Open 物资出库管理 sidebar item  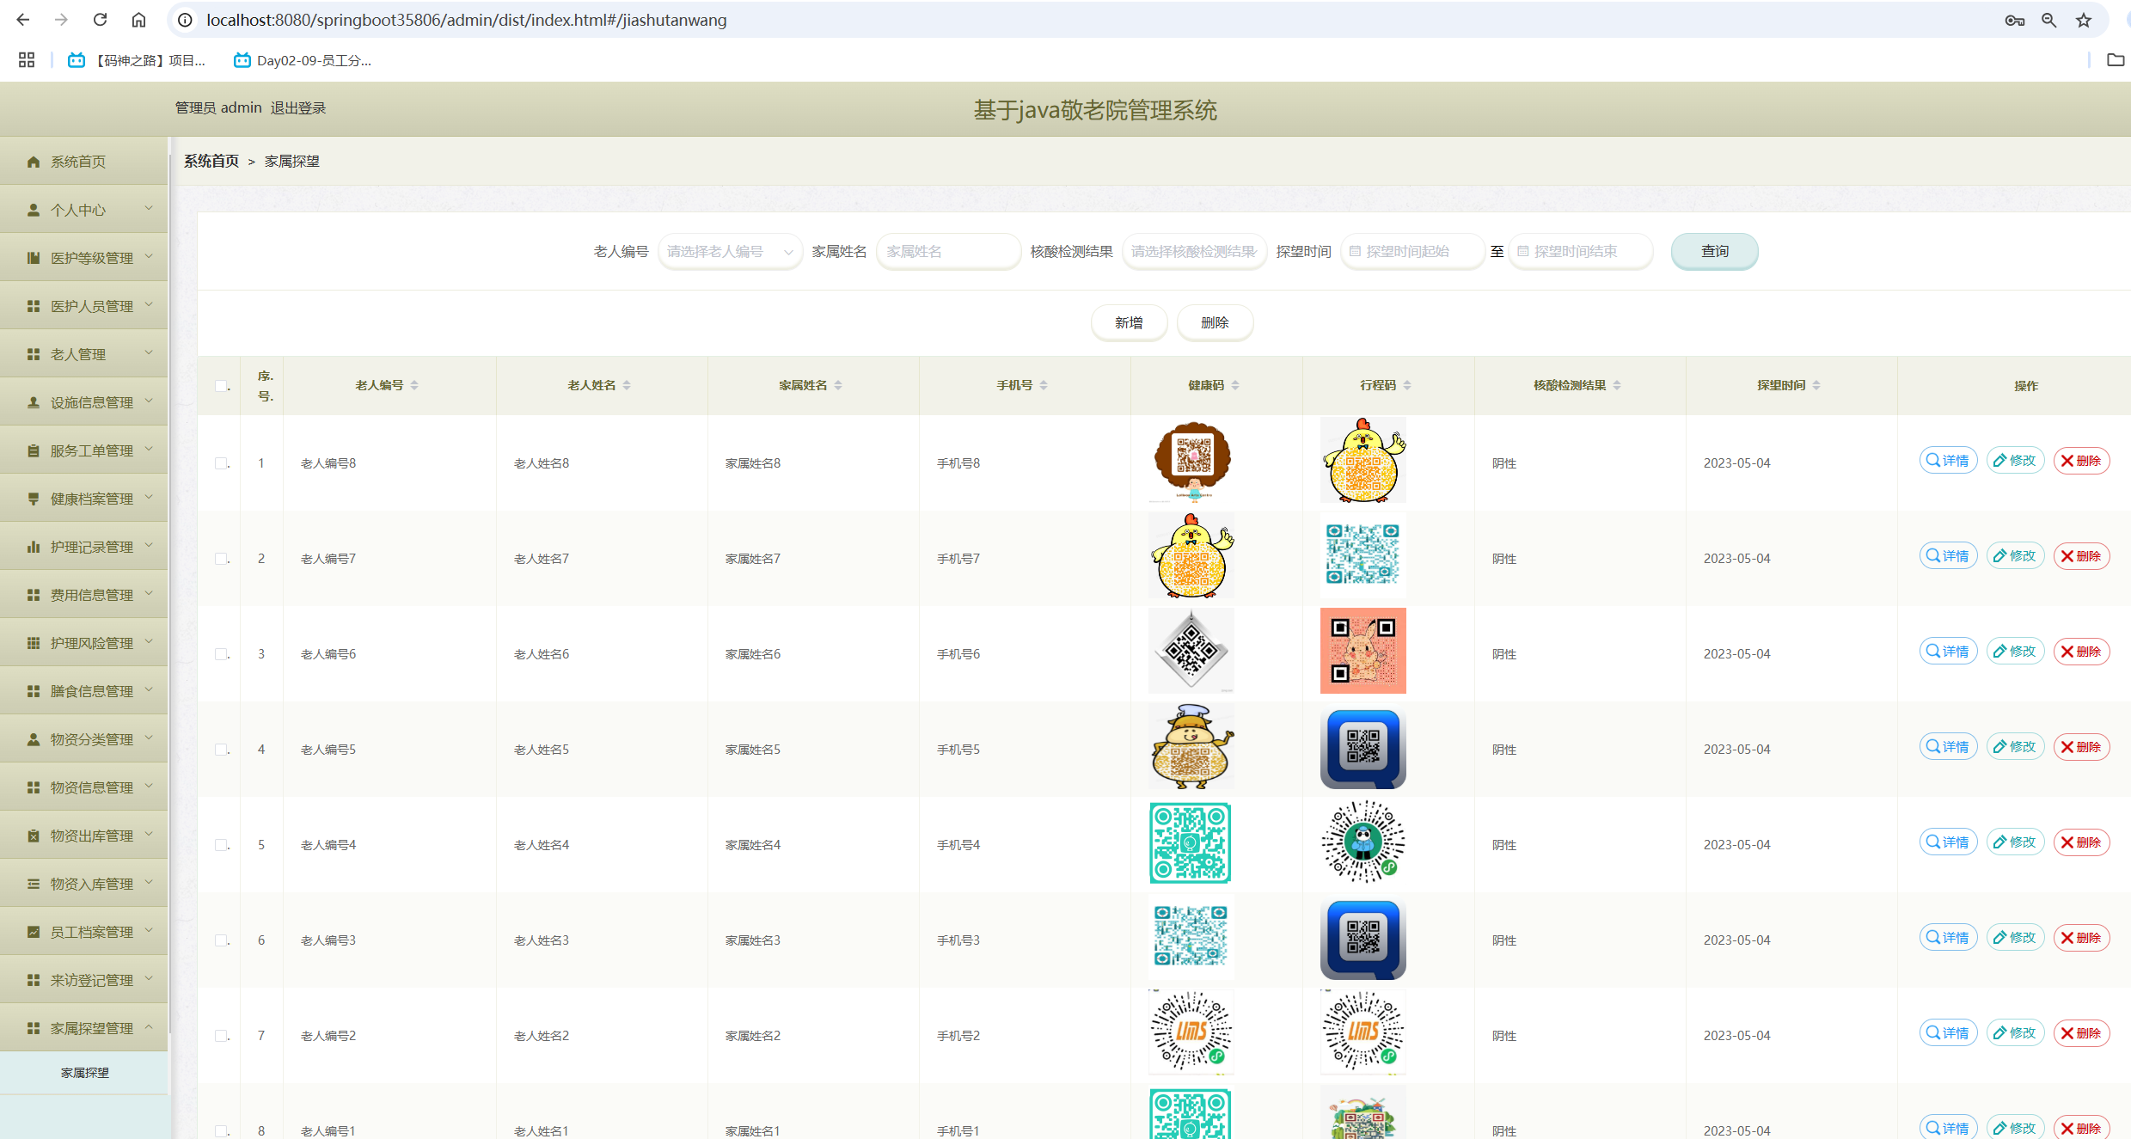84,836
